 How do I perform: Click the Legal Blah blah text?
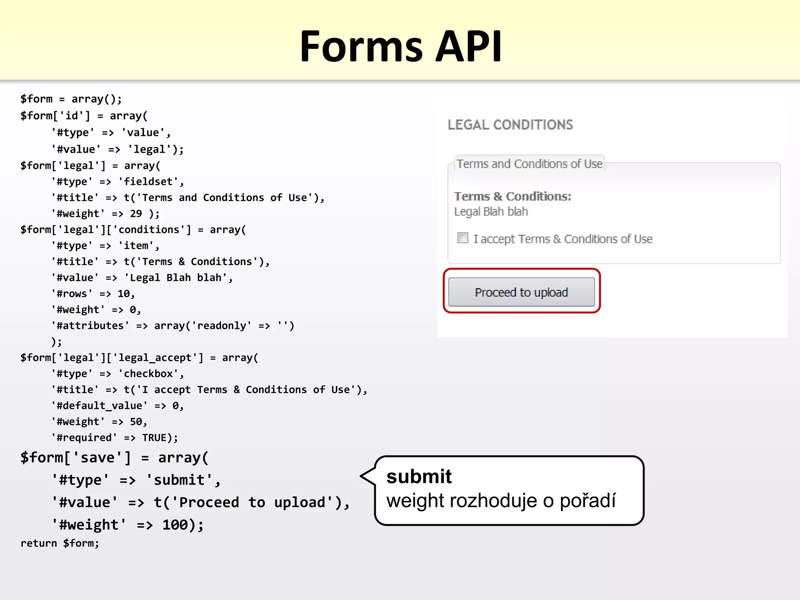click(491, 212)
